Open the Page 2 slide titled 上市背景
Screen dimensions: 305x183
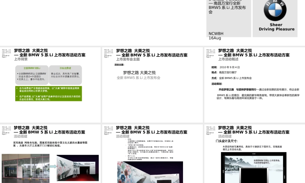(50, 85)
